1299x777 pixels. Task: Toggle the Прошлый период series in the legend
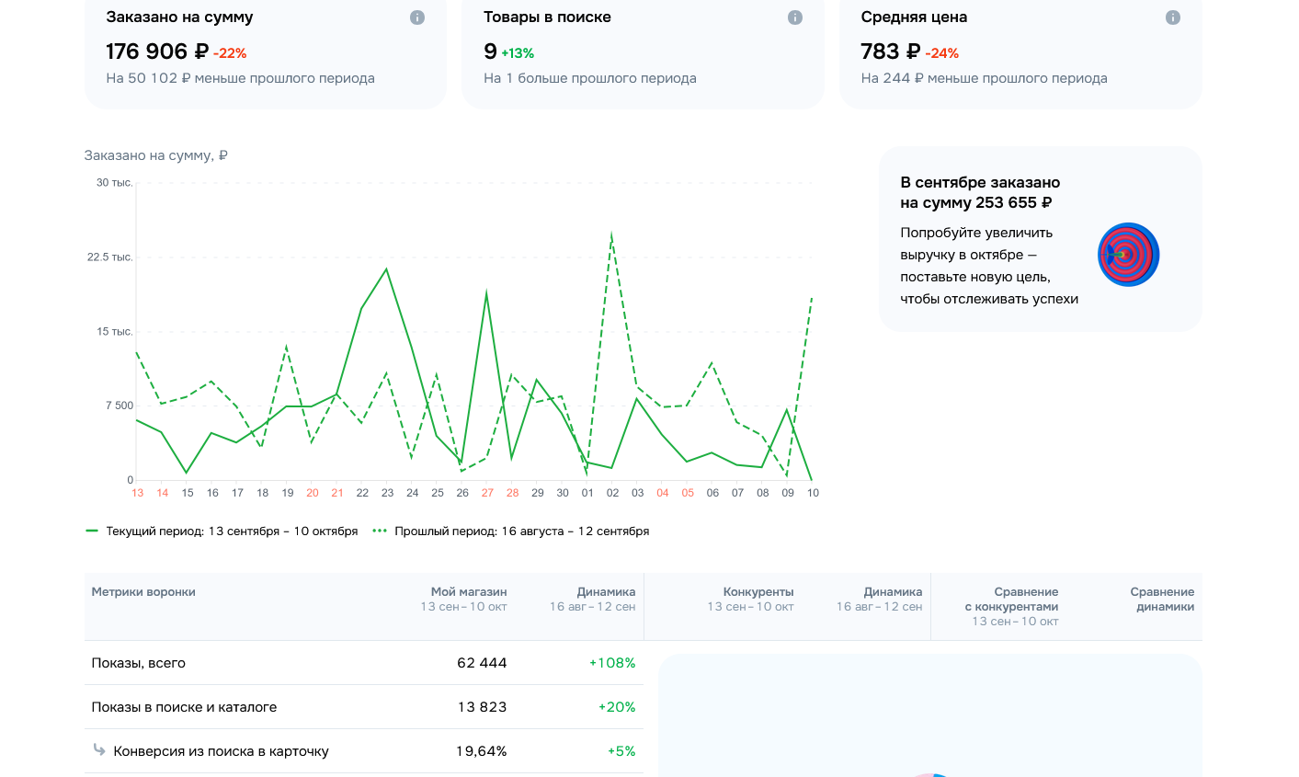click(x=521, y=531)
